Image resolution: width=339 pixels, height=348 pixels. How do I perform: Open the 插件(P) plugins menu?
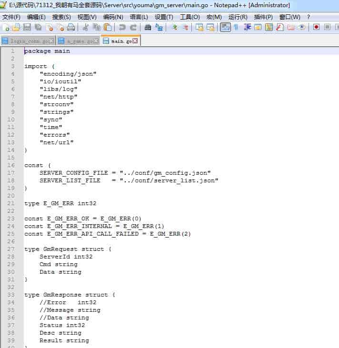(x=263, y=17)
